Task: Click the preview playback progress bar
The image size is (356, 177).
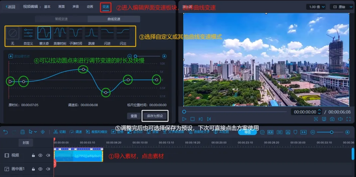Action: pos(235,112)
